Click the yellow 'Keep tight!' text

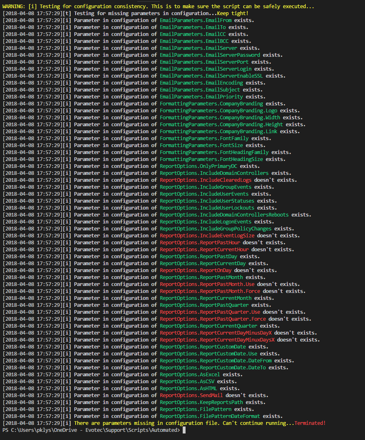[x=233, y=13]
